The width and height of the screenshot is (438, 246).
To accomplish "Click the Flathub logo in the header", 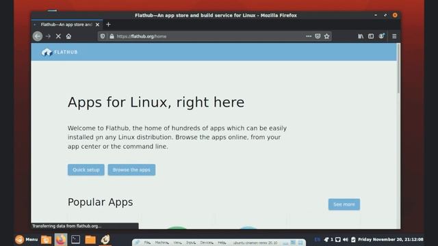I will click(x=60, y=52).
